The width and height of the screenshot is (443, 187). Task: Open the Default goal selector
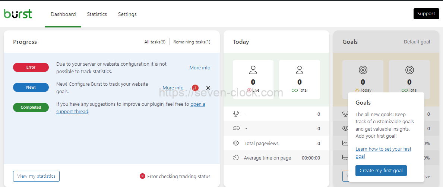pyautogui.click(x=417, y=42)
